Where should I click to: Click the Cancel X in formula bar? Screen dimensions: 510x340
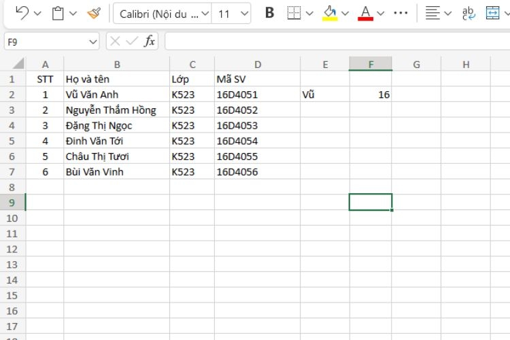coord(115,41)
